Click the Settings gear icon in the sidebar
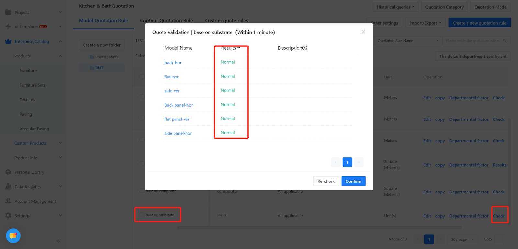Image resolution: width=518 pixels, height=249 pixels. coord(8,216)
